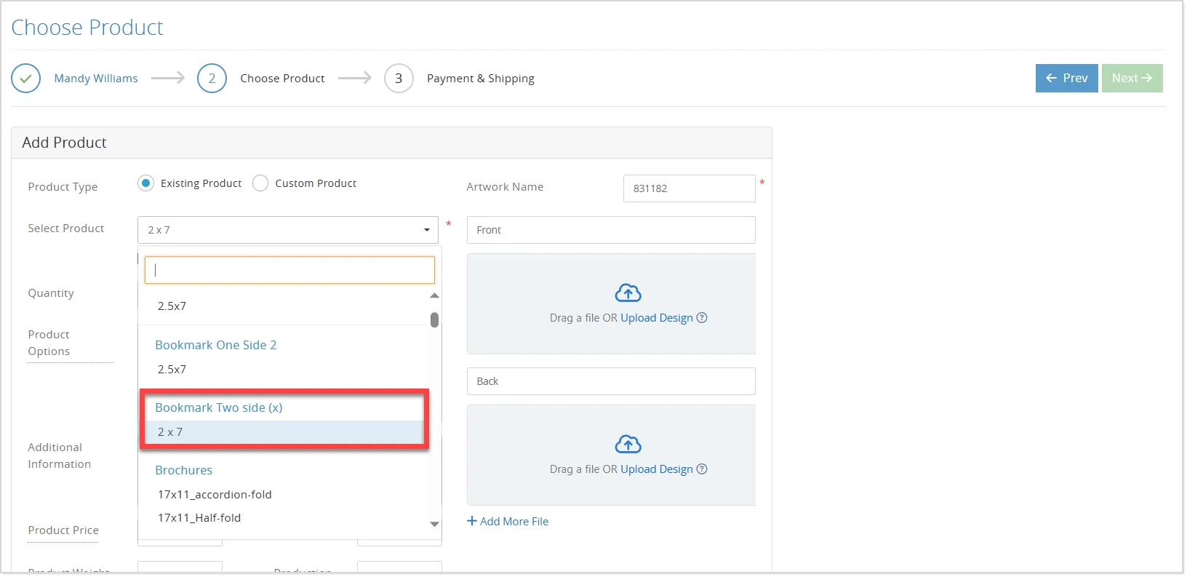Click the Back label input field

[611, 381]
